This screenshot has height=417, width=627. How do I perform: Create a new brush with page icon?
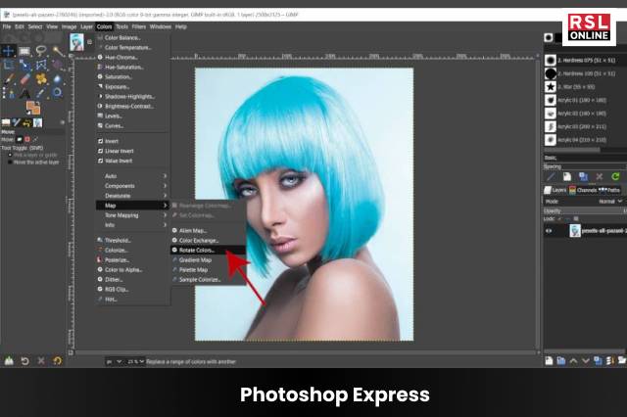point(566,176)
